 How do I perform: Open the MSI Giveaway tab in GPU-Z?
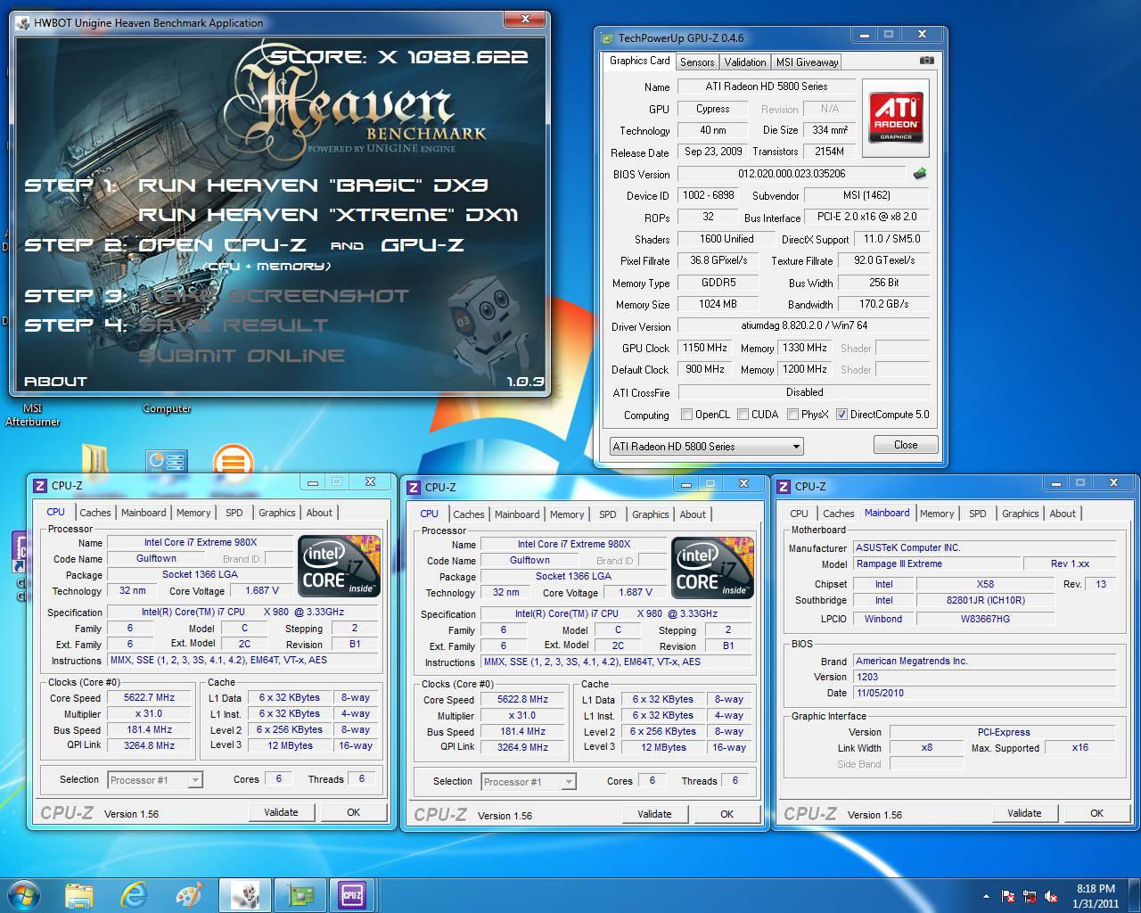[807, 62]
